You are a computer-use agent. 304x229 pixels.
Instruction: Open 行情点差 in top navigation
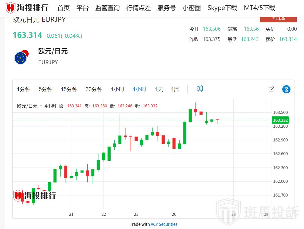click(138, 8)
